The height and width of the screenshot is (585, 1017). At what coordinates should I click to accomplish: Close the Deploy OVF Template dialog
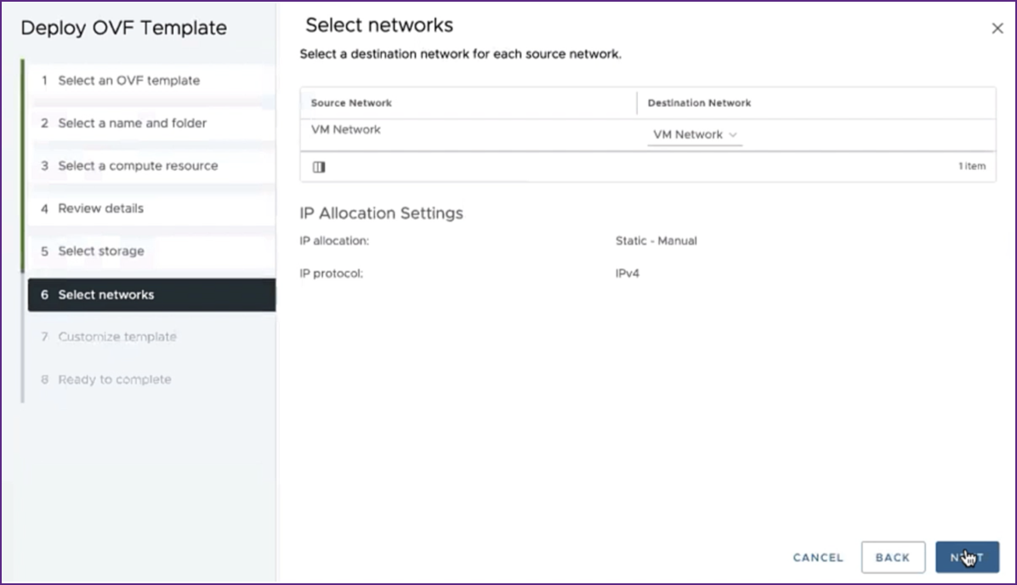point(997,28)
